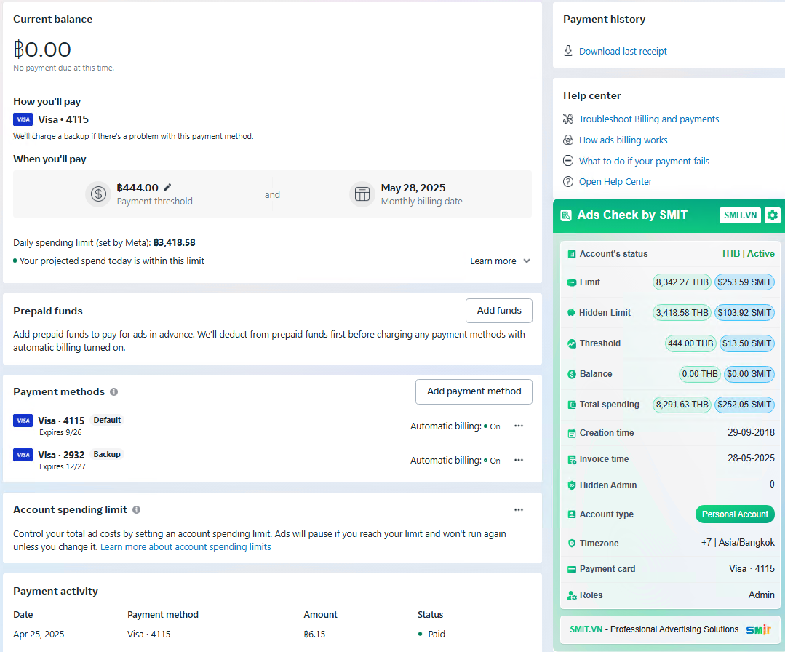Click the SMIT.VN Professional Advertising Solutions footer
The height and width of the screenshot is (652, 785).
click(x=670, y=629)
